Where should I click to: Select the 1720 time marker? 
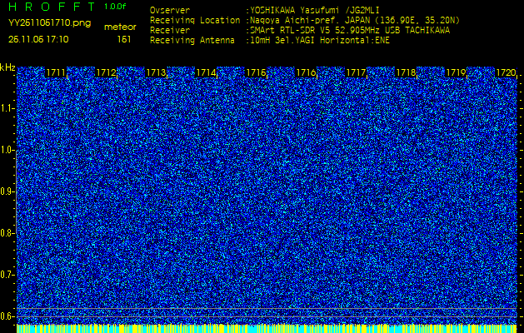pos(506,73)
